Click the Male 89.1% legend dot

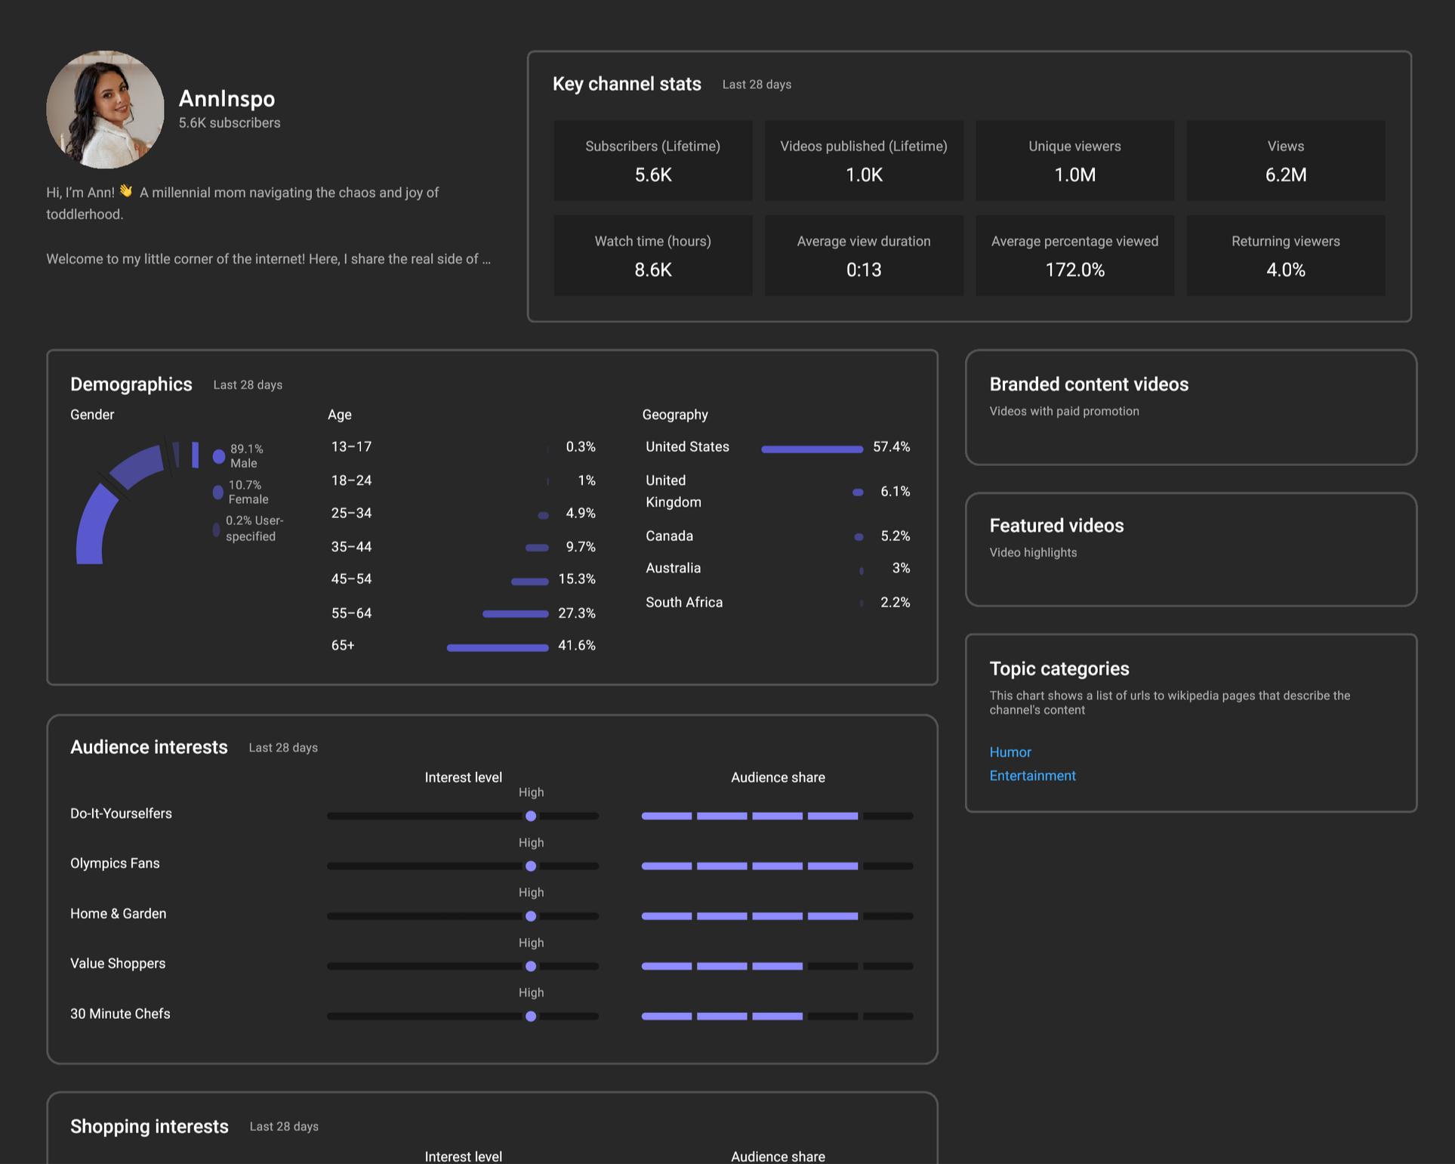[219, 456]
